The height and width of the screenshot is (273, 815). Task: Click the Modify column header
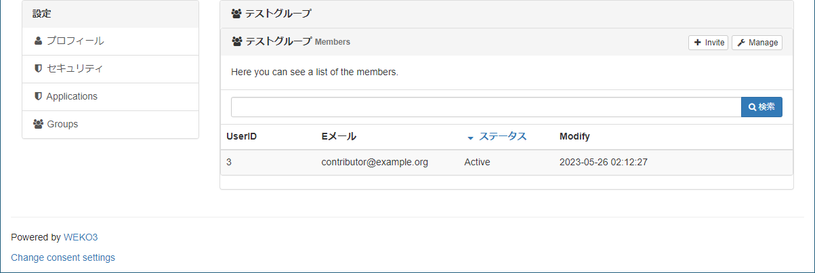[574, 136]
